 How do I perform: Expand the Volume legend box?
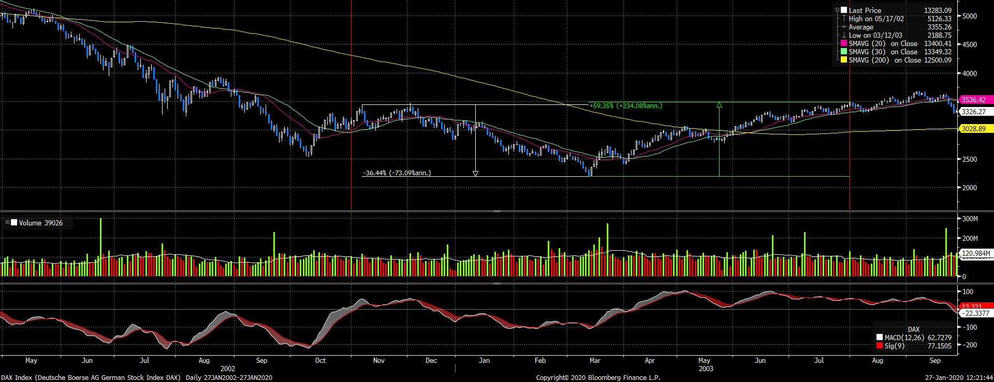[x=7, y=223]
